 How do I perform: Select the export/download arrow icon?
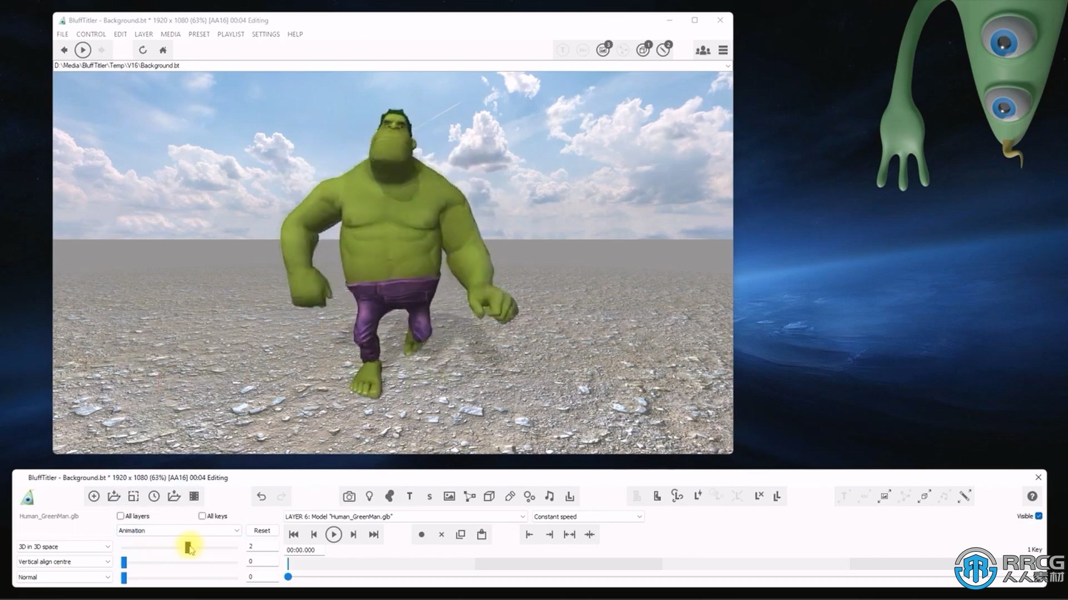(x=569, y=497)
